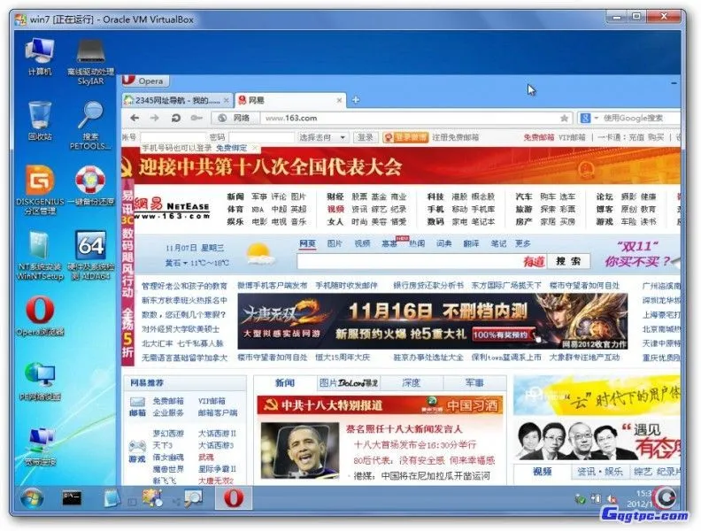Launch the WinNTSetup desktop icon
Image resolution: width=701 pixels, height=531 pixels.
40,255
